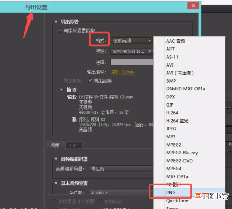
Task: Switch to the 音频 tab
Action: (x=55, y=145)
